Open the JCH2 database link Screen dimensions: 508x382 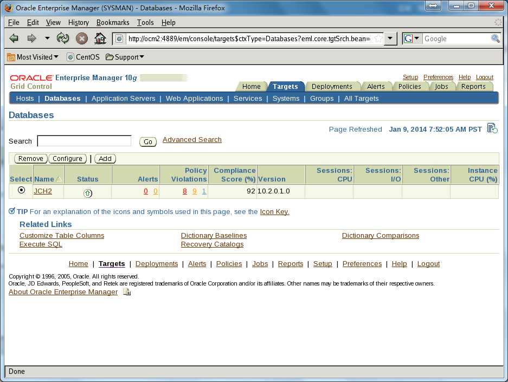(43, 191)
